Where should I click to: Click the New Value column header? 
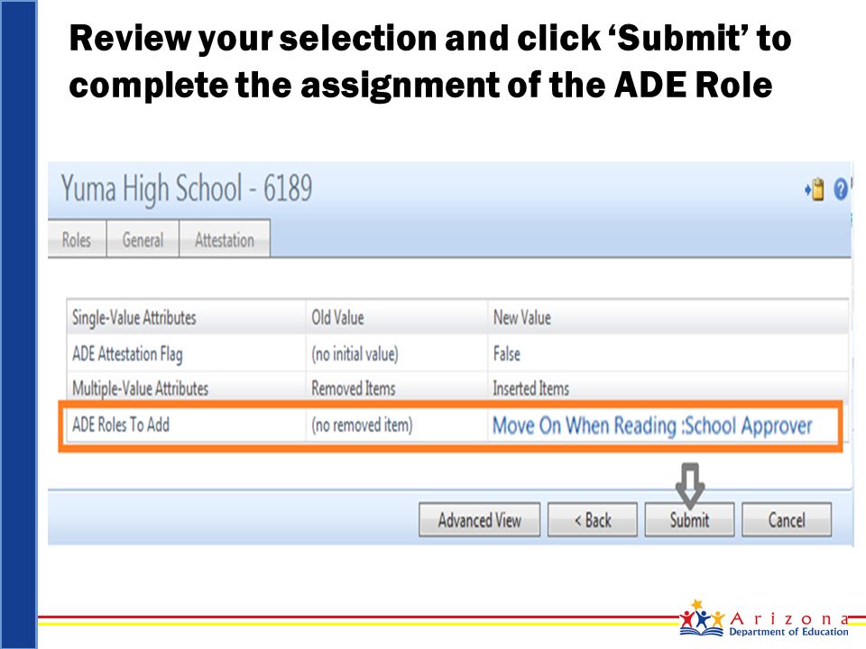point(522,317)
